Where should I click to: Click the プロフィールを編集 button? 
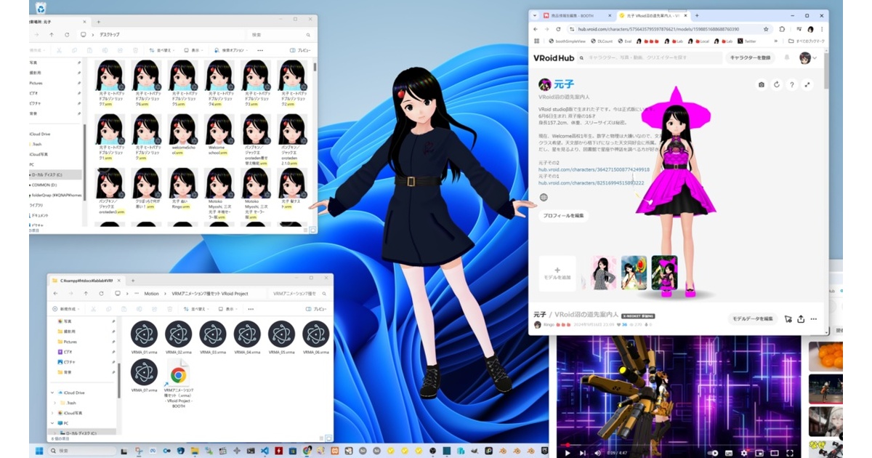tap(564, 215)
